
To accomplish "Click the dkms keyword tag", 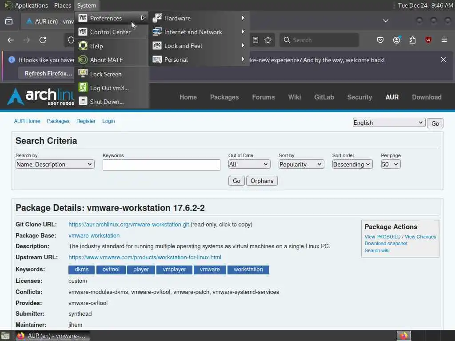I will (82, 270).
